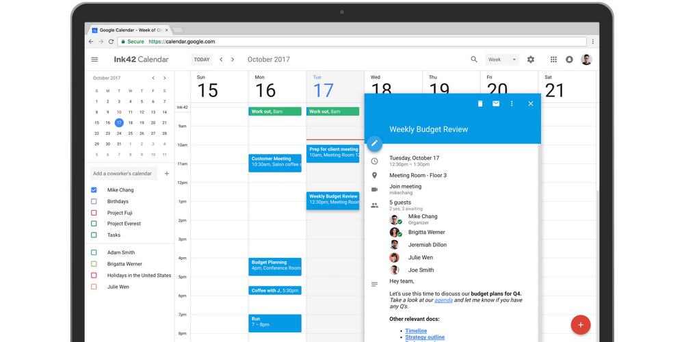The image size is (684, 342).
Task: Open the Run 7–8pm event
Action: pos(275,324)
